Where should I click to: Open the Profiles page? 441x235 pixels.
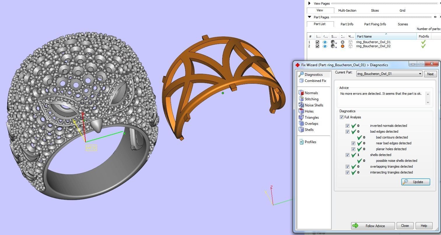coord(310,142)
